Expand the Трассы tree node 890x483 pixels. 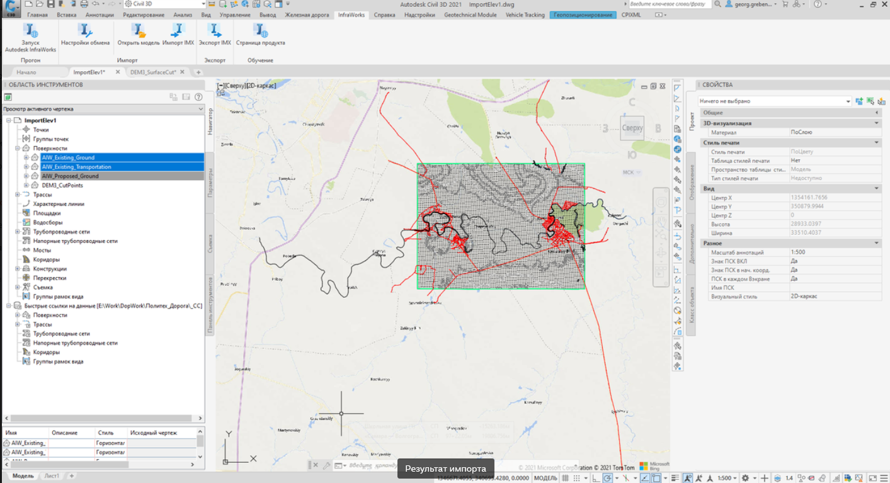[x=18, y=195]
